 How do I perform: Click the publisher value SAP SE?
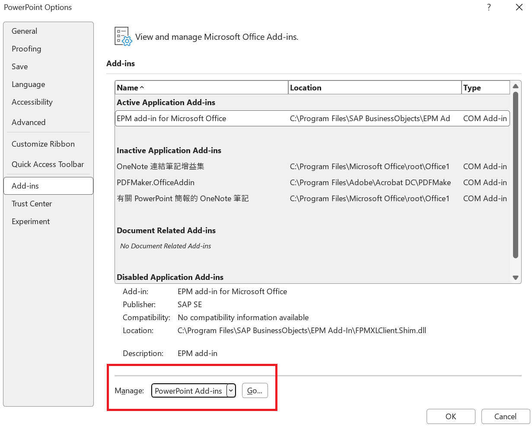coord(190,305)
